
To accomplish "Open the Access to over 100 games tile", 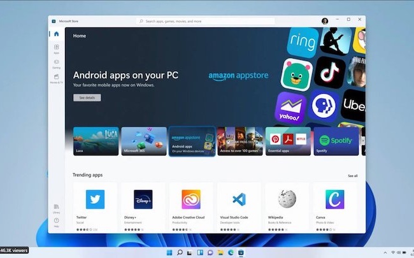I will 240,141.
